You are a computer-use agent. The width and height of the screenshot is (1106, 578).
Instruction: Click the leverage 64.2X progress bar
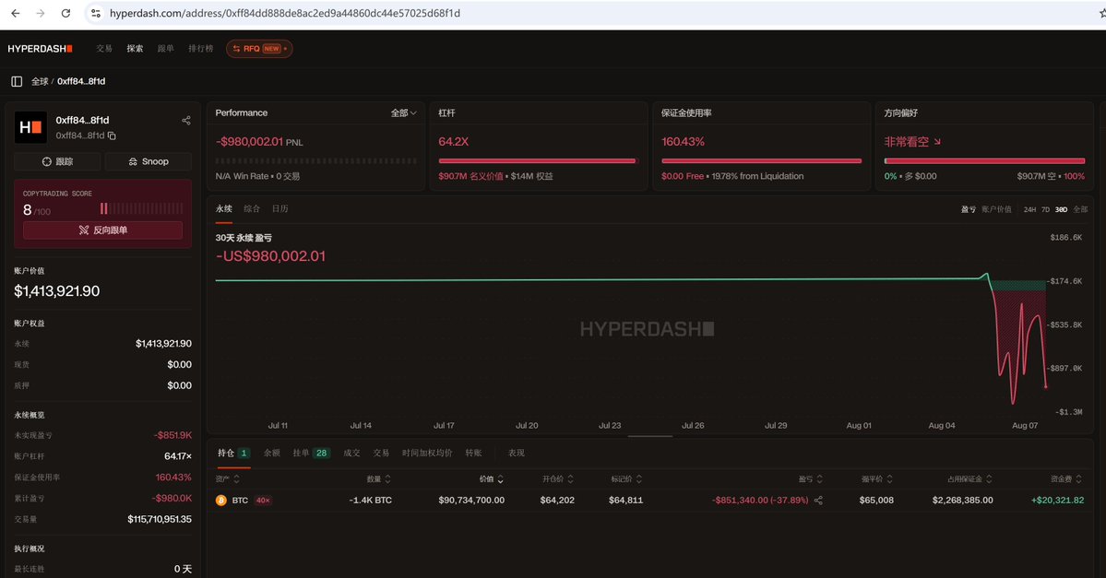point(538,160)
